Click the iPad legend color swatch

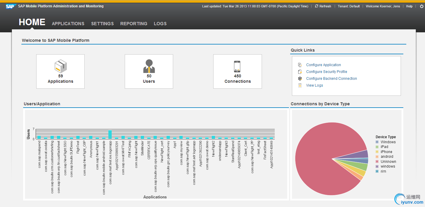pyautogui.click(x=377, y=147)
